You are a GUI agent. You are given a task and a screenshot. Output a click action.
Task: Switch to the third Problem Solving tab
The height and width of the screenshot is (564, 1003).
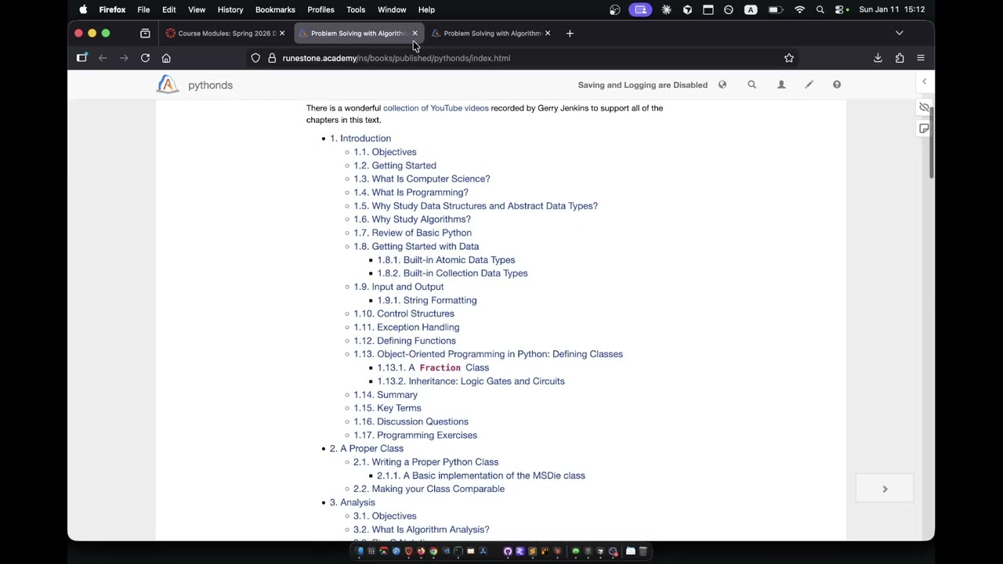click(x=492, y=33)
